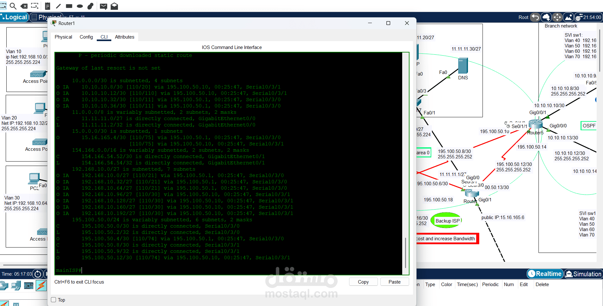
Task: Maximize the Router1 window
Action: [388, 23]
